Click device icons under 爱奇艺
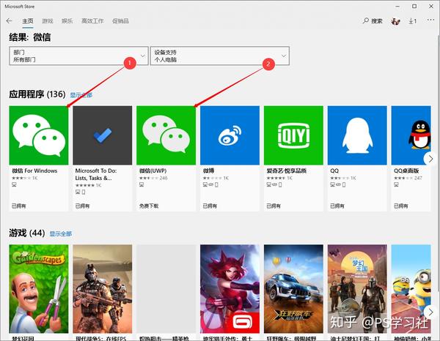Screen dimensions: 440x341 (x=274, y=185)
